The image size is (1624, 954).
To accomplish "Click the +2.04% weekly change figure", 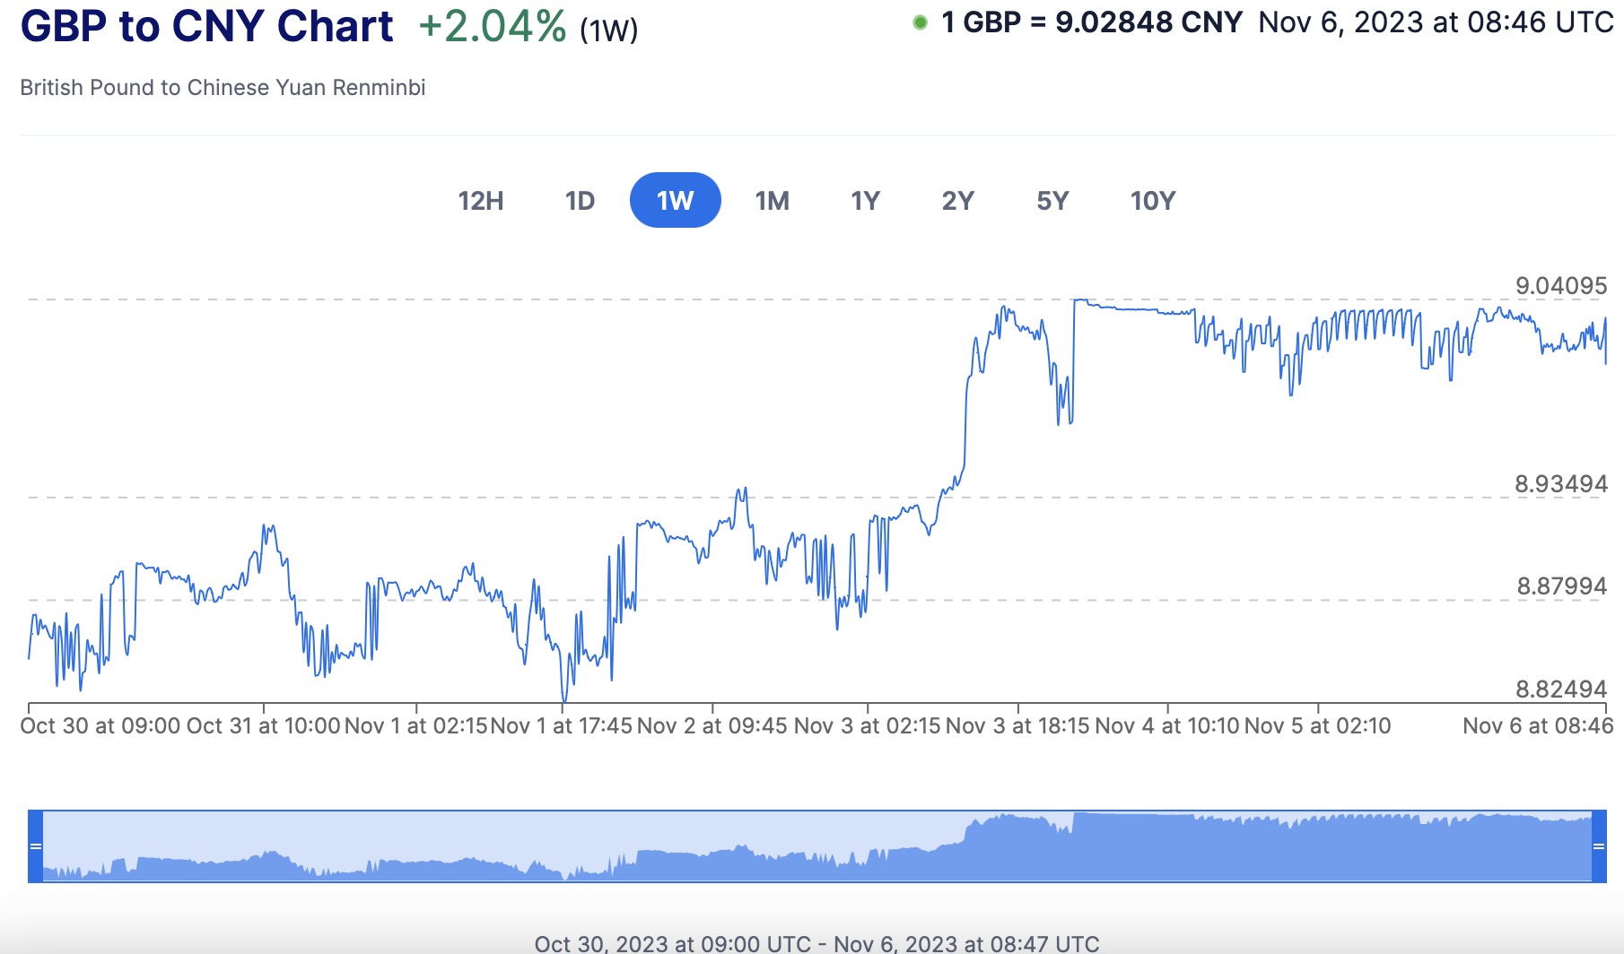I will 493,27.
